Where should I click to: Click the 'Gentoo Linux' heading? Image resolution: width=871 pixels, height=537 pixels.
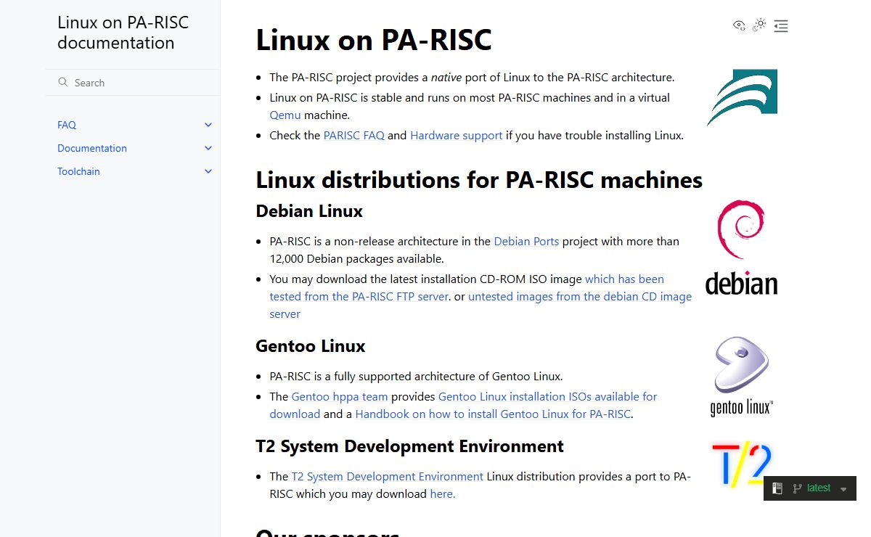(311, 346)
